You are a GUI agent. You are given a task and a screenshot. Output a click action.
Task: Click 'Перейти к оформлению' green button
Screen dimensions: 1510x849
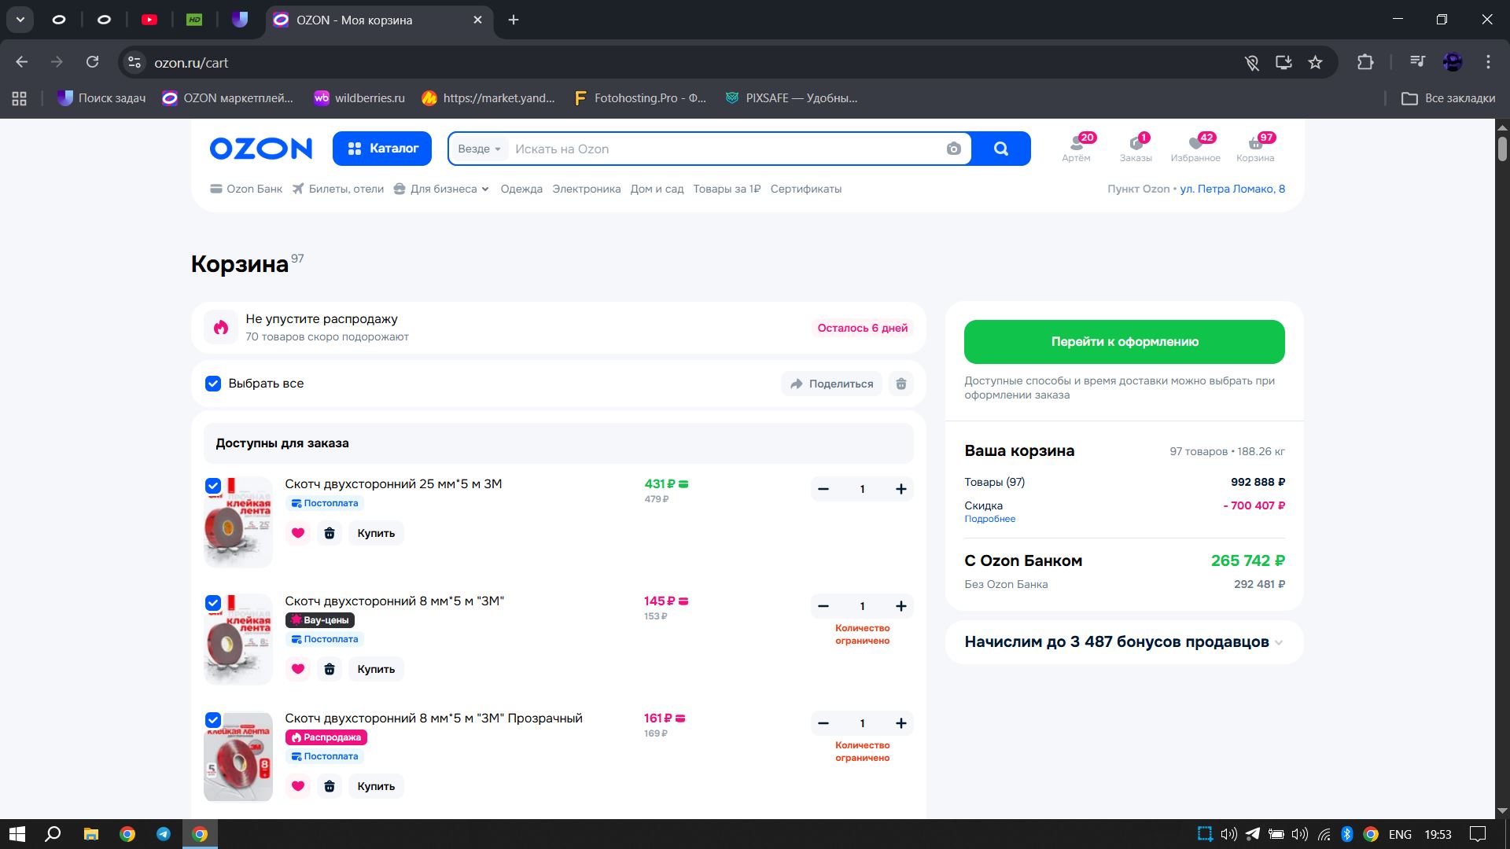1124,342
